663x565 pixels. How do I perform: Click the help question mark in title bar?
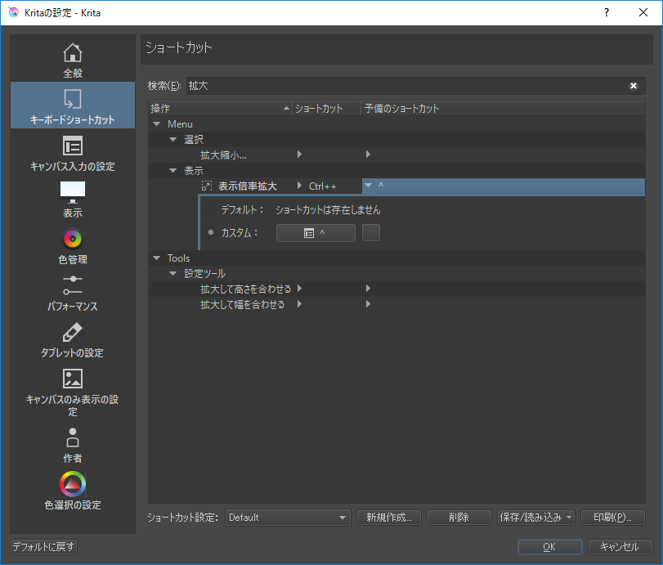[607, 13]
